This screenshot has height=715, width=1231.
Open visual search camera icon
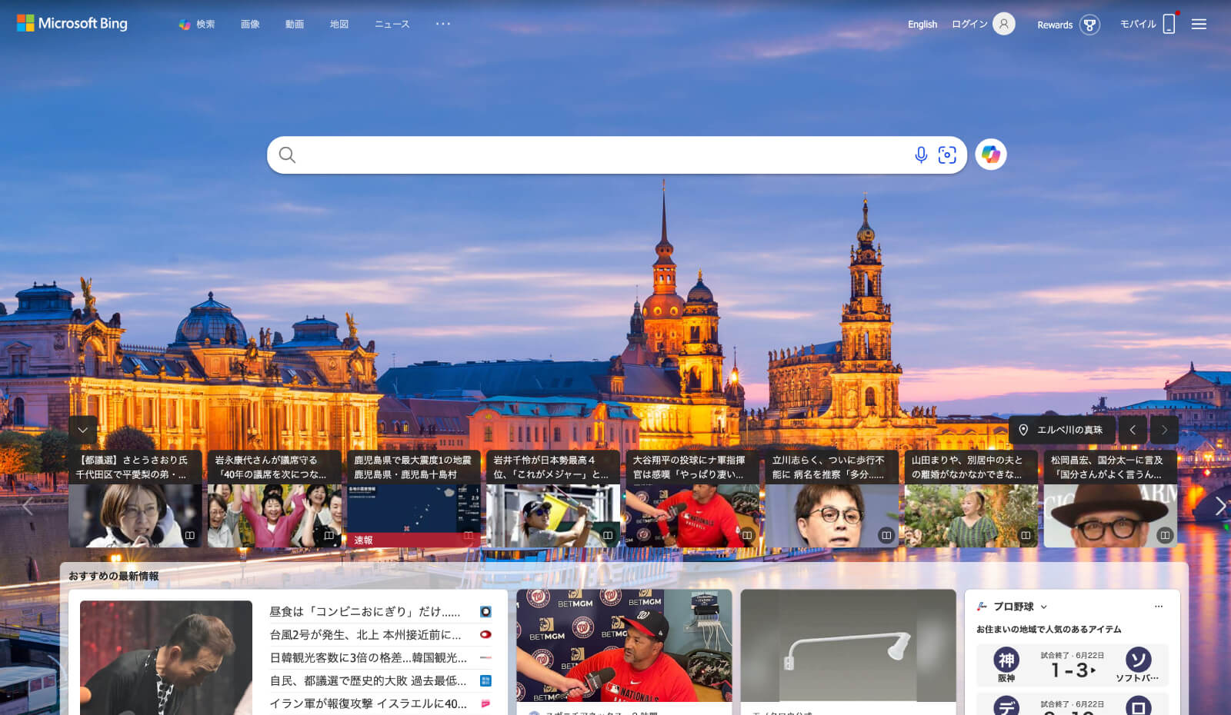pos(947,155)
